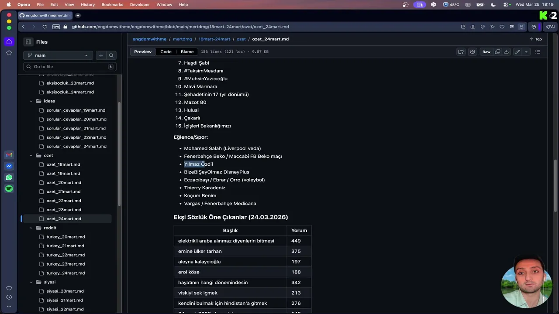Click the github.com address bar URL
Image resolution: width=559 pixels, height=314 pixels.
(x=180, y=27)
